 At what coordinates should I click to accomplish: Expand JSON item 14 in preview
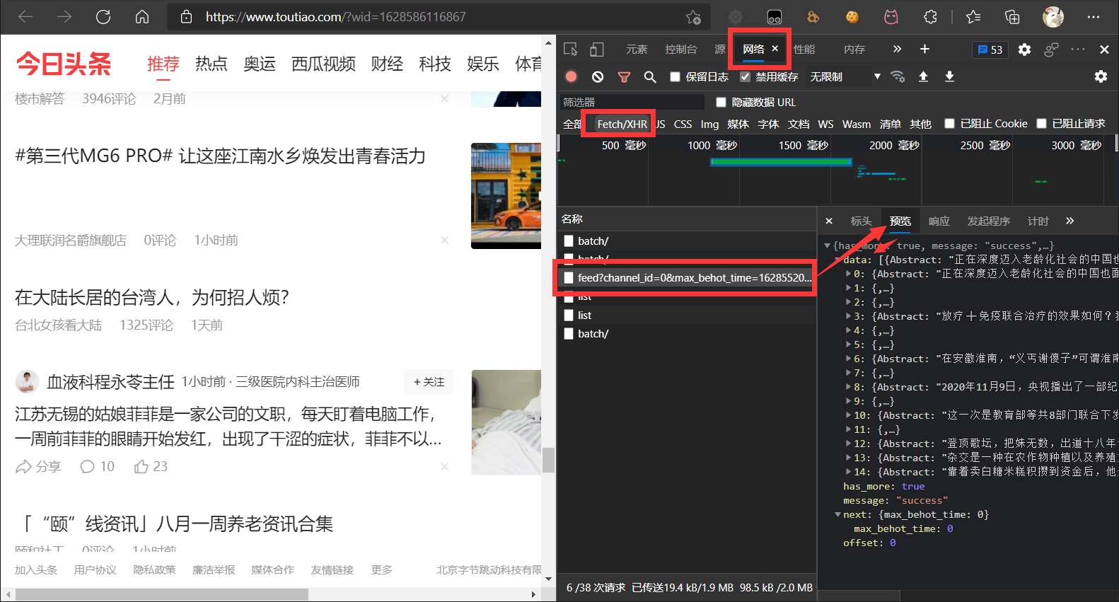tap(849, 472)
